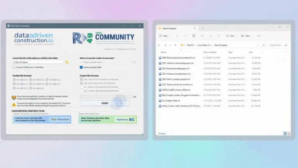
Task: Click the envelope contact icon
Action: tap(14, 98)
